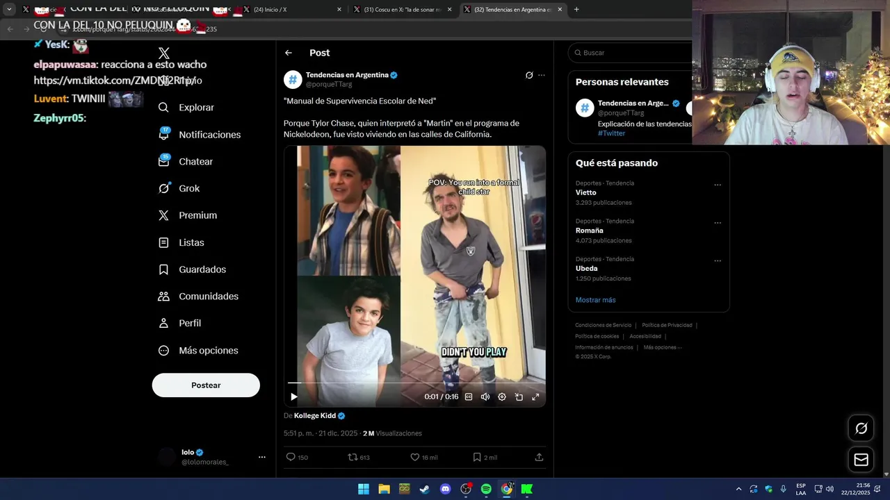
Task: Open File Explorer from the taskbar
Action: point(384,489)
